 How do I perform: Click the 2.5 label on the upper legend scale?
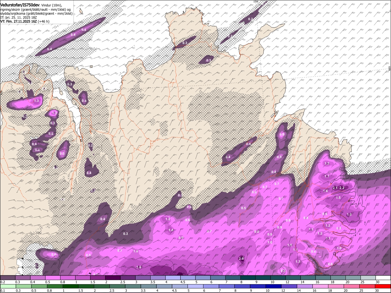point(123,282)
